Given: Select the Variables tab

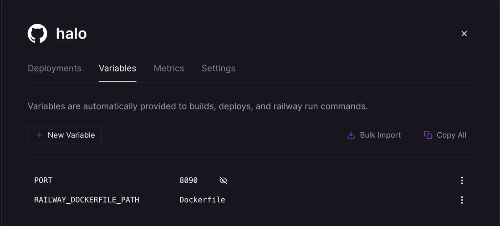Looking at the screenshot, I should pos(117,68).
